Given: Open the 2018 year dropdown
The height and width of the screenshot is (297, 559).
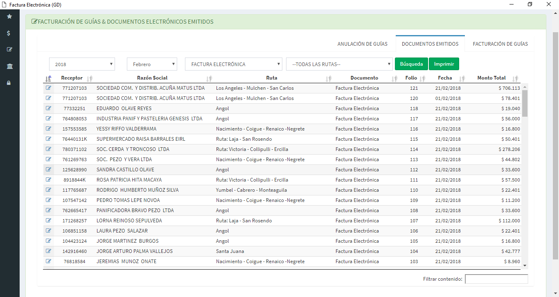Looking at the screenshot, I should 82,64.
